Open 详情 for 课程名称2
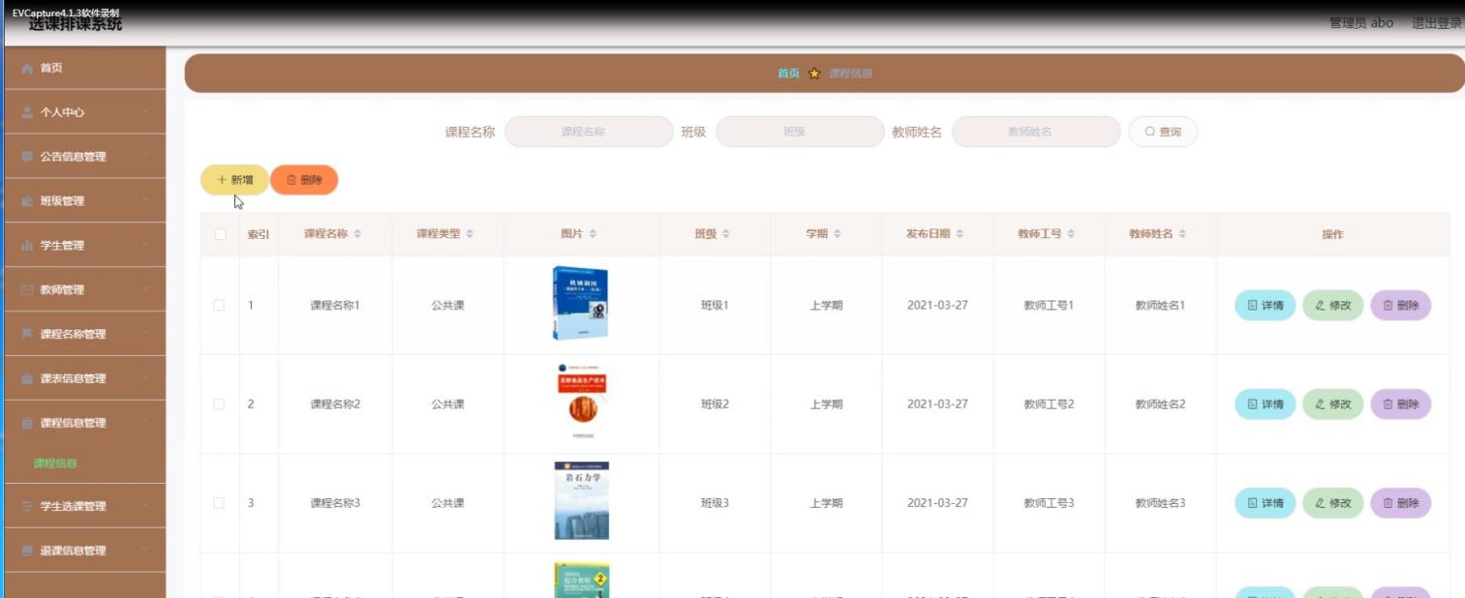This screenshot has height=598, width=1465. pos(1265,404)
